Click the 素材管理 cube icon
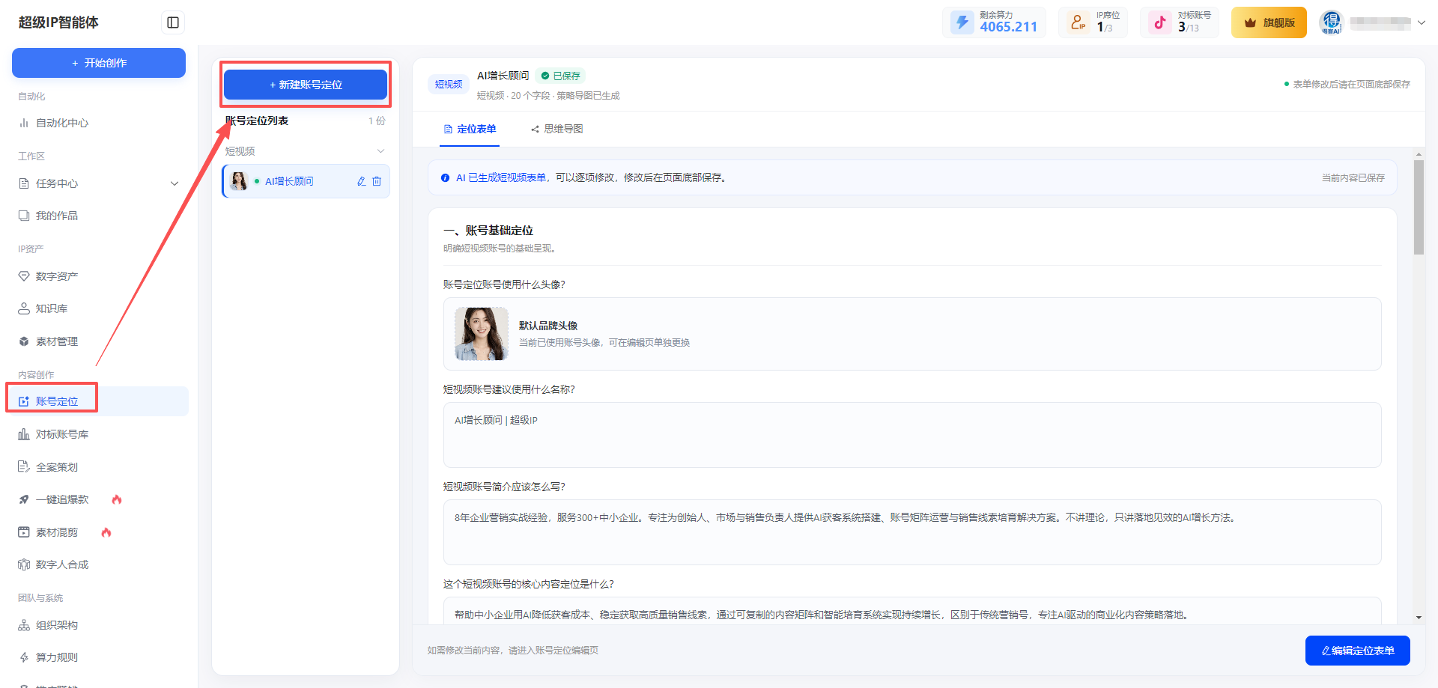This screenshot has width=1438, height=688. point(24,341)
